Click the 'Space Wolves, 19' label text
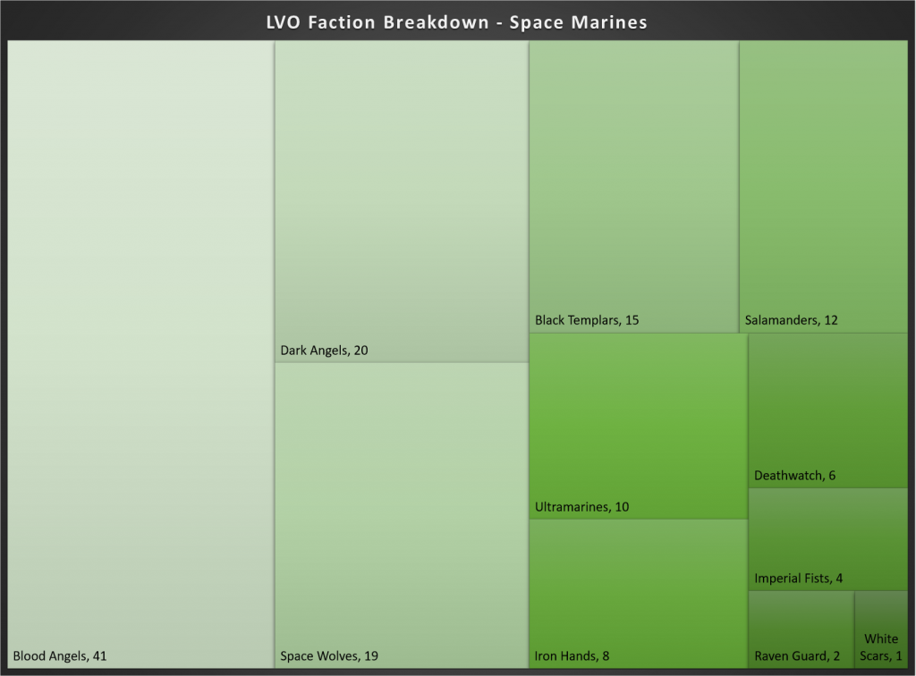The height and width of the screenshot is (676, 916). pyautogui.click(x=329, y=656)
